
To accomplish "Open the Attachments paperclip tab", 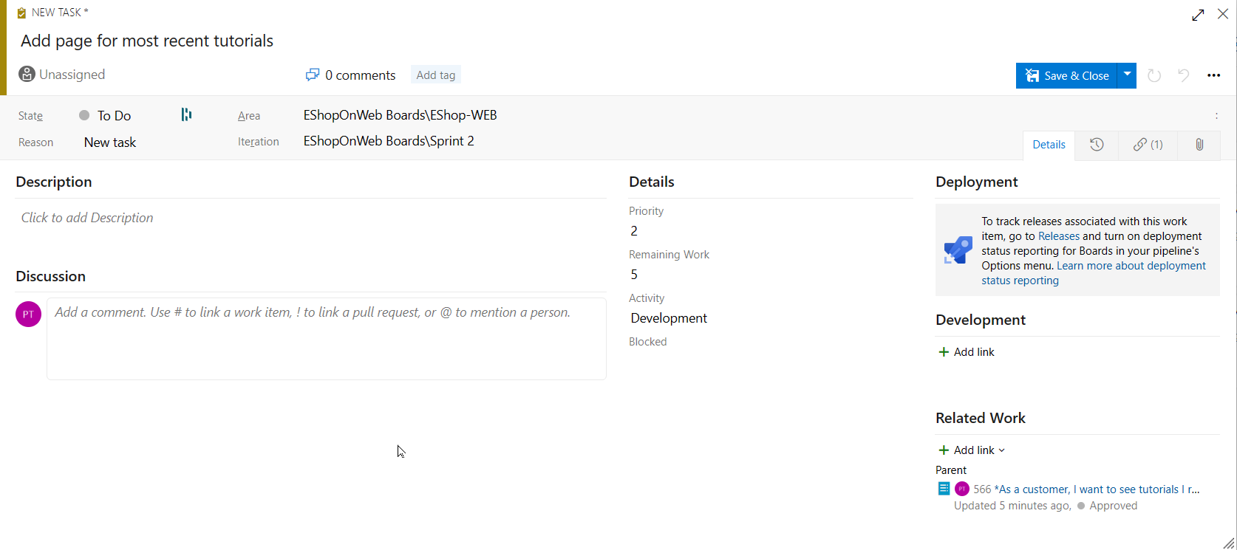I will (x=1199, y=145).
